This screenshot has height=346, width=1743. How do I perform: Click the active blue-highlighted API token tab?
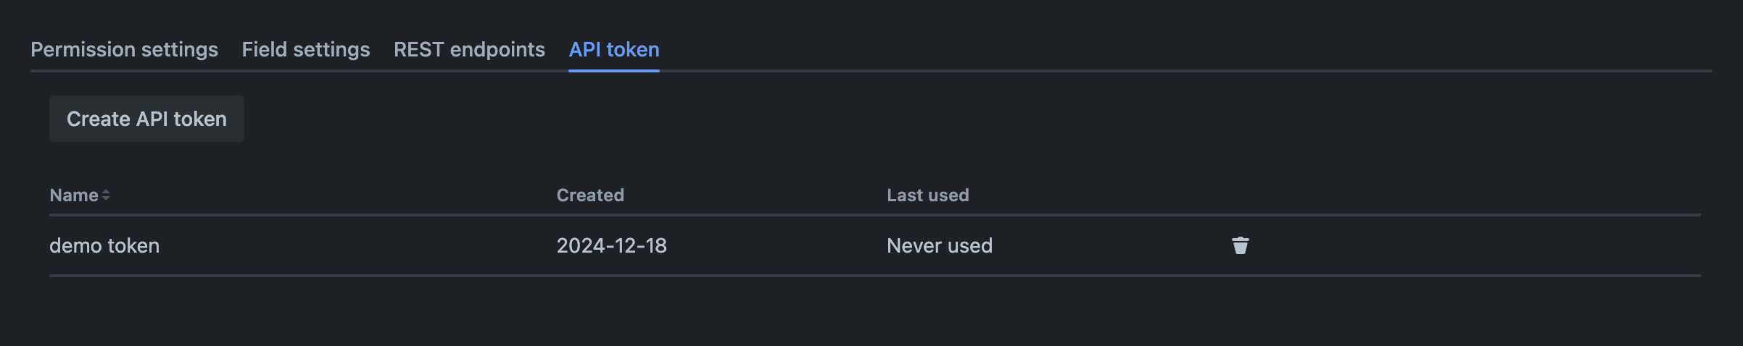(613, 49)
